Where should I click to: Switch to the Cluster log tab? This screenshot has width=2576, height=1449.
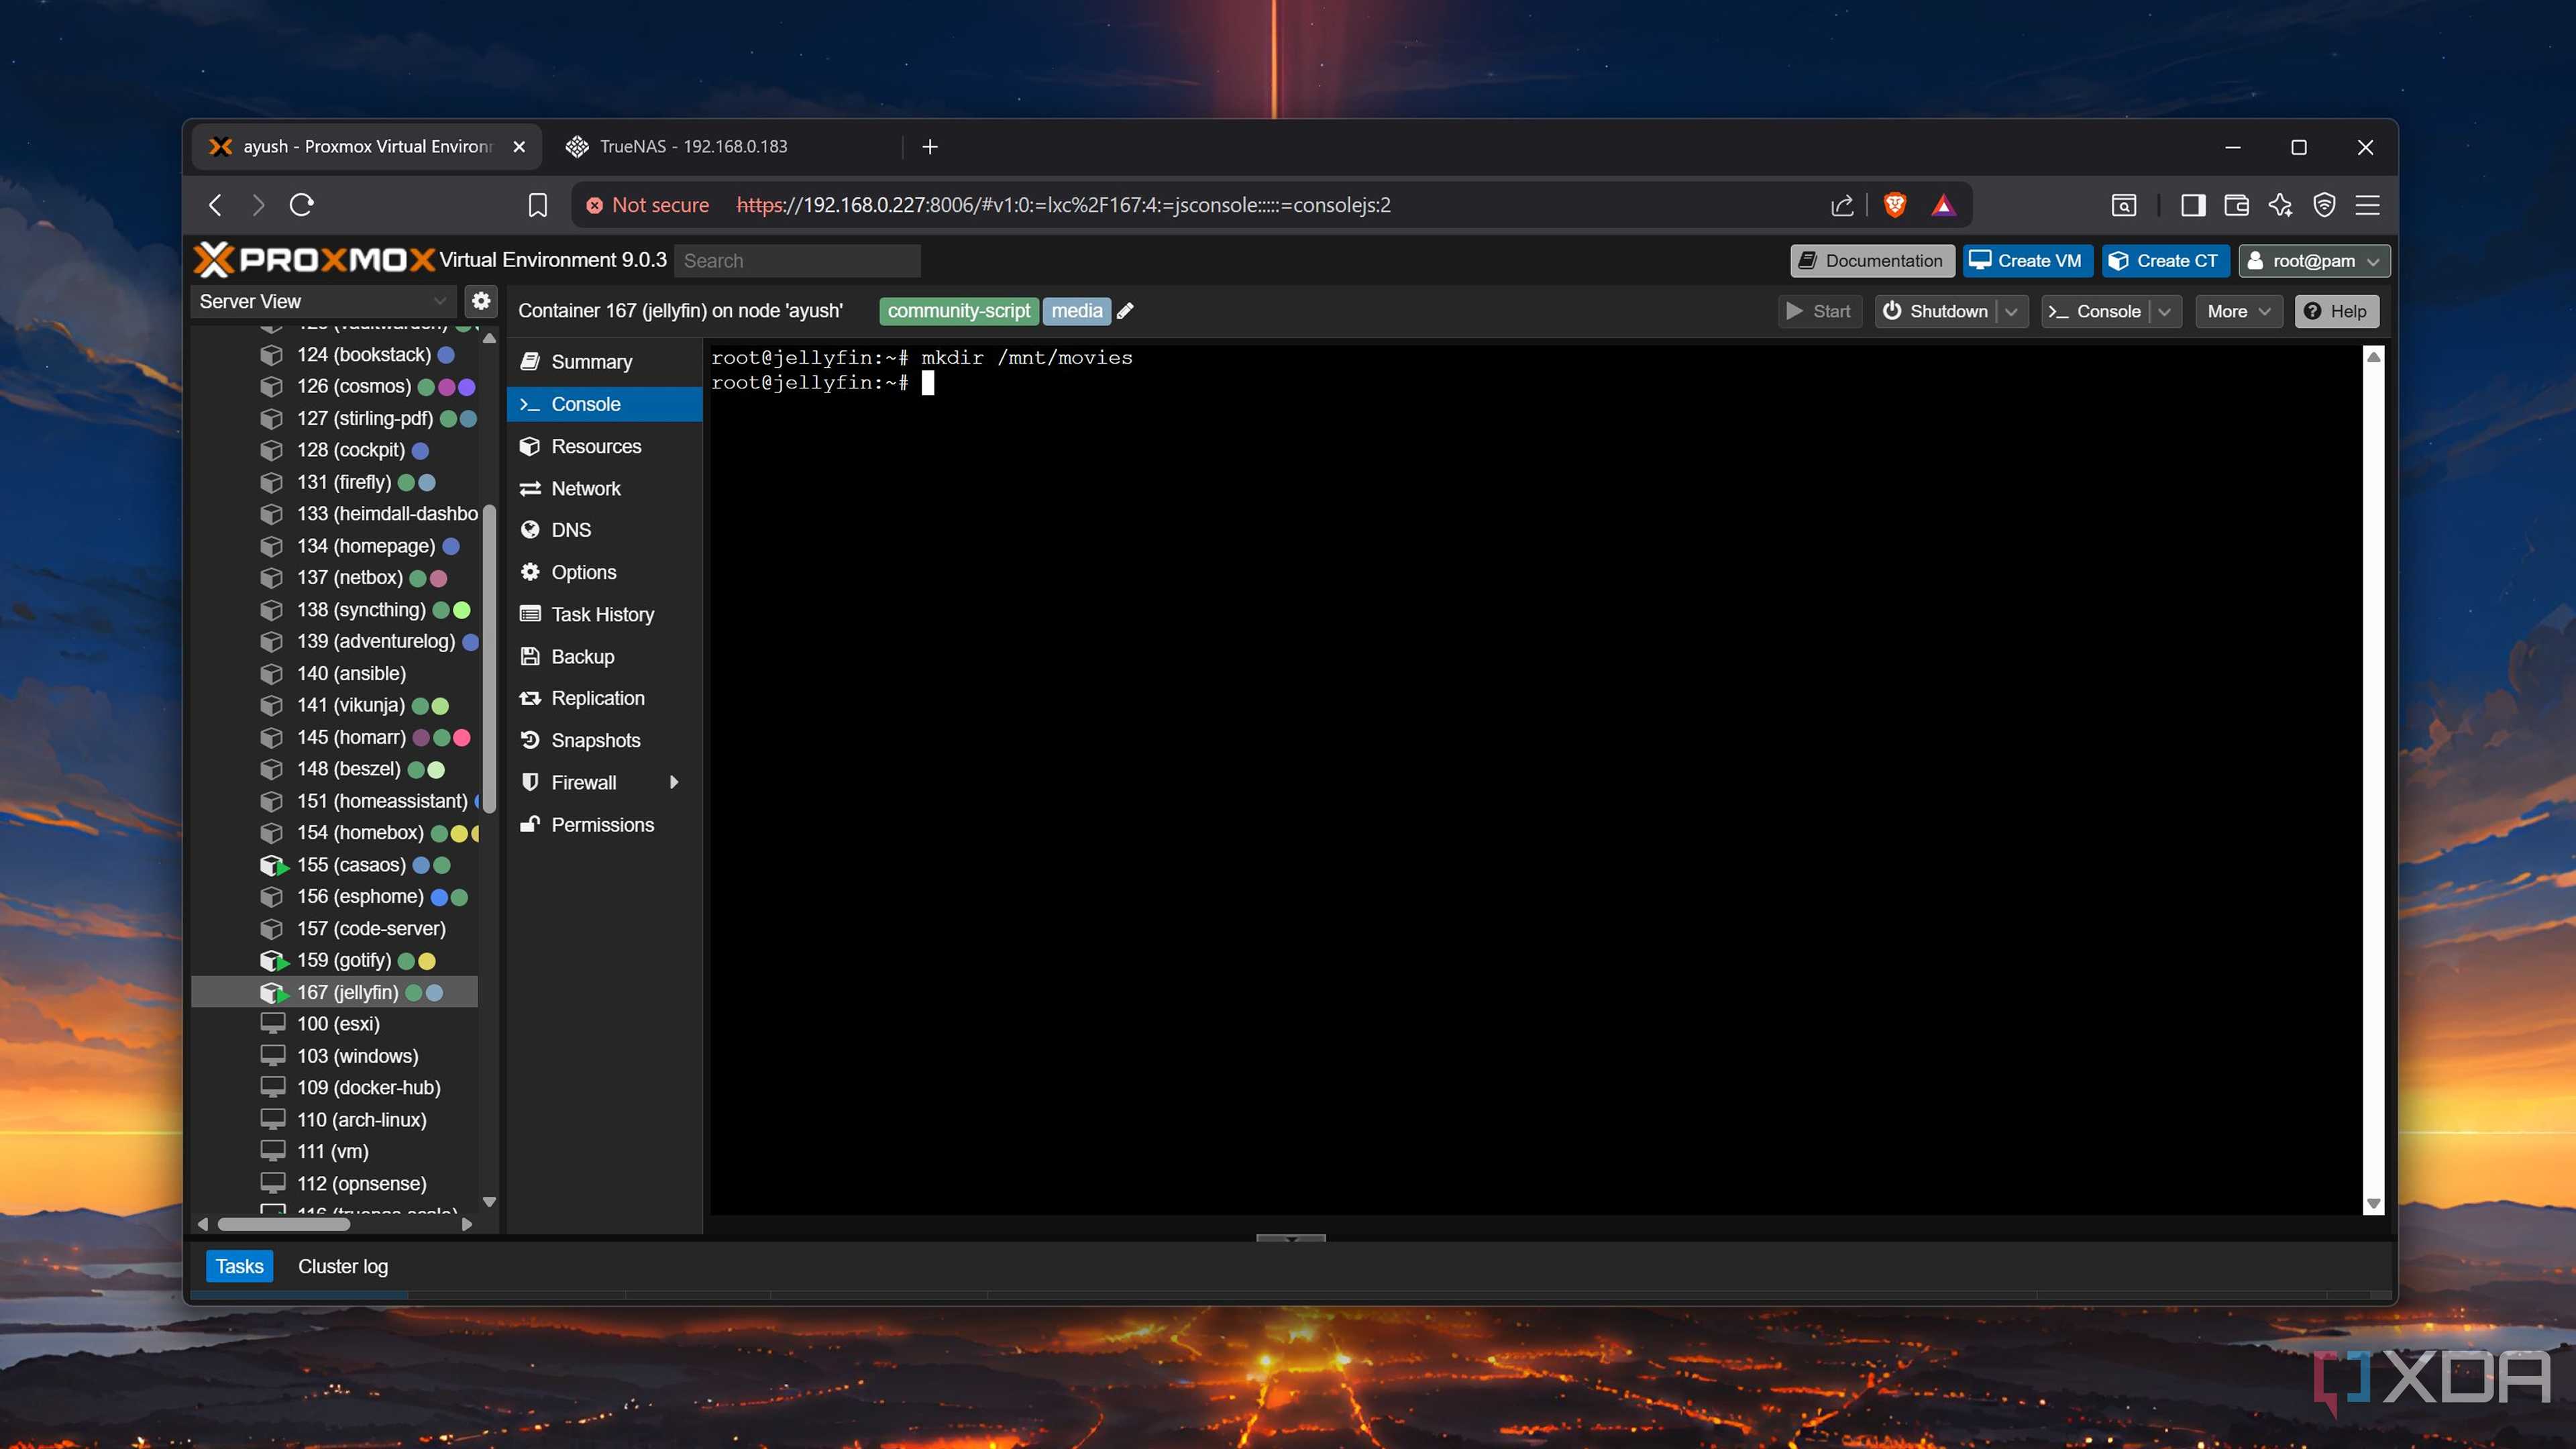tap(343, 1266)
